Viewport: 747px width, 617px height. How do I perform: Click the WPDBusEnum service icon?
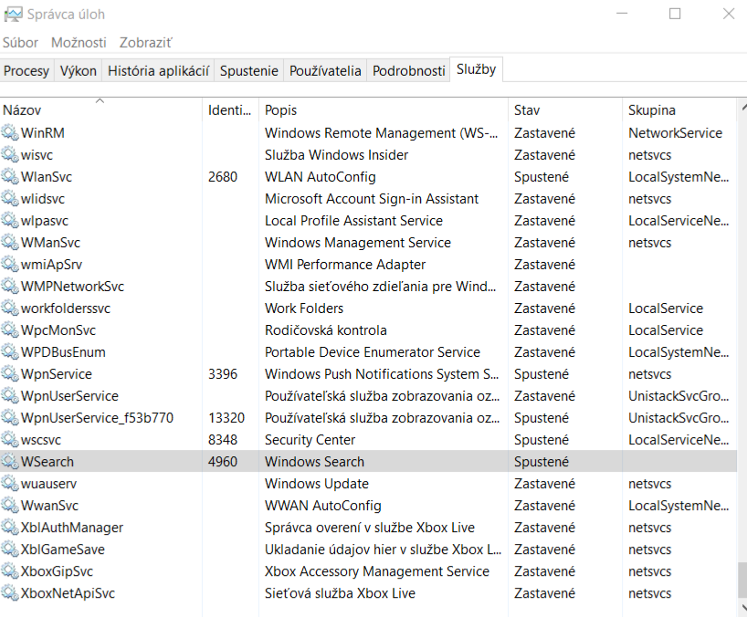[x=9, y=351]
